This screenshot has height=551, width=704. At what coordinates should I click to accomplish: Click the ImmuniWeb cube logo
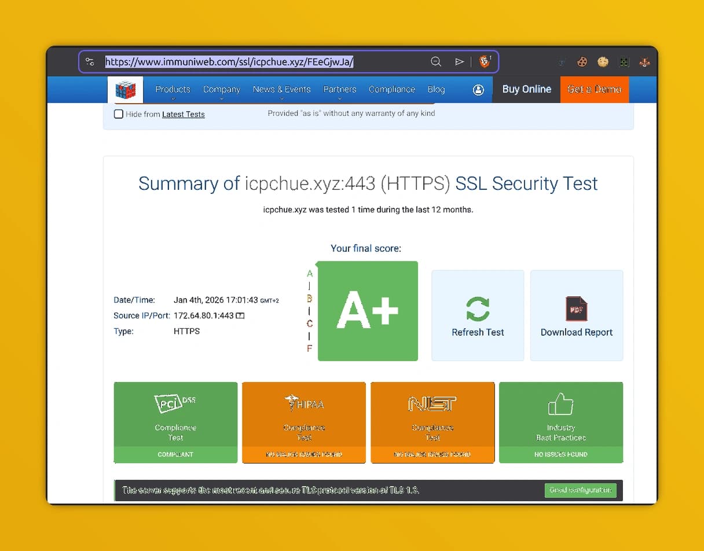125,90
